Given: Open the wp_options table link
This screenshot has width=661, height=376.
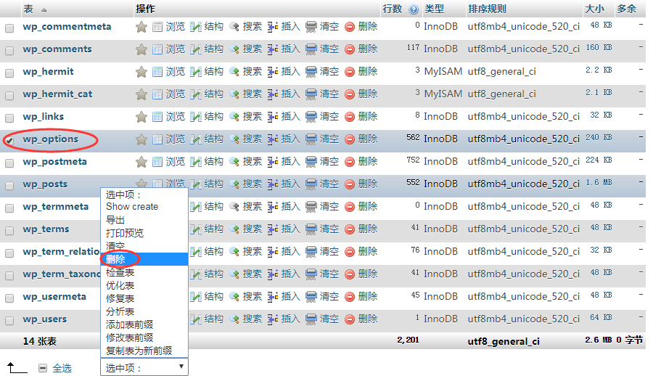Looking at the screenshot, I should pyautogui.click(x=51, y=139).
